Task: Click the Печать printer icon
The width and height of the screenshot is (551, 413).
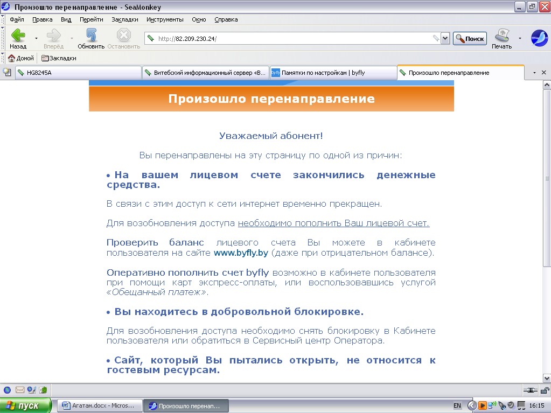Action: (x=501, y=38)
